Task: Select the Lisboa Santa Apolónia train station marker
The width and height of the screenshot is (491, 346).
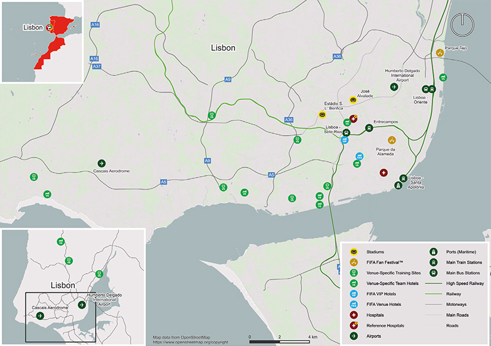Action: (403, 178)
